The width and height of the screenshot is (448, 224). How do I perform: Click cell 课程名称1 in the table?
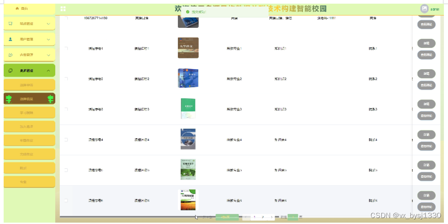point(142,48)
